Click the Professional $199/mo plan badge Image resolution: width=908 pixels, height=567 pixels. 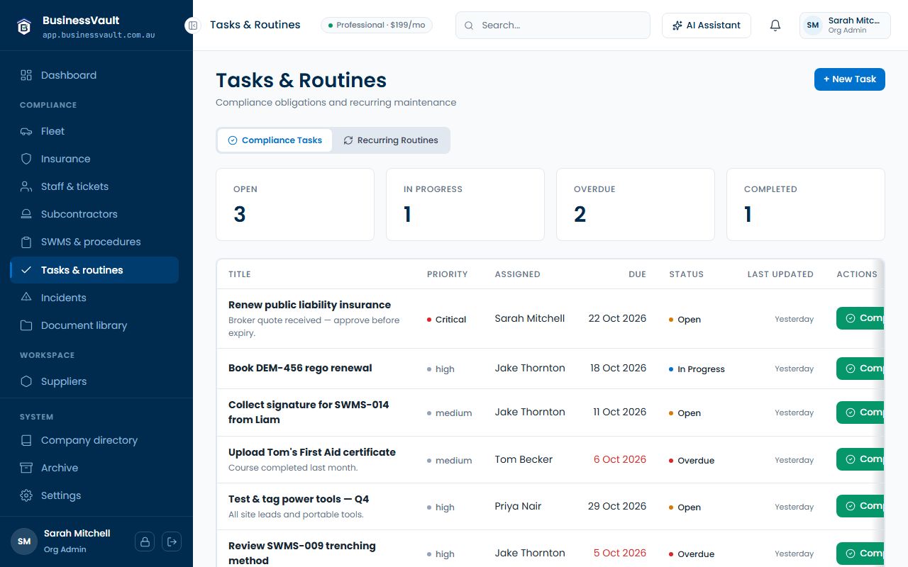point(377,26)
